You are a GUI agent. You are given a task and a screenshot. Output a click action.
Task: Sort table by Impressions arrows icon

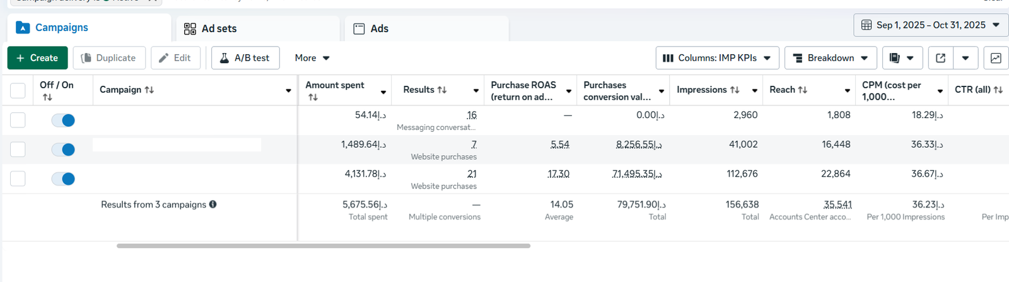point(735,90)
